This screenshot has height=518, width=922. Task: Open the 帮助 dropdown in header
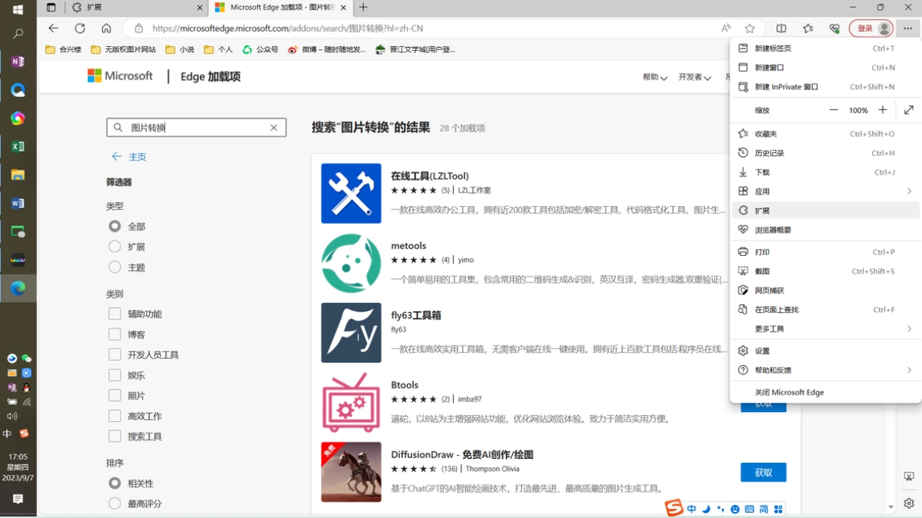[655, 77]
